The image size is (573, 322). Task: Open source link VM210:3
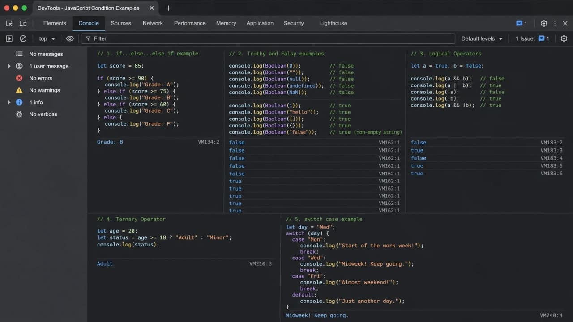click(261, 263)
